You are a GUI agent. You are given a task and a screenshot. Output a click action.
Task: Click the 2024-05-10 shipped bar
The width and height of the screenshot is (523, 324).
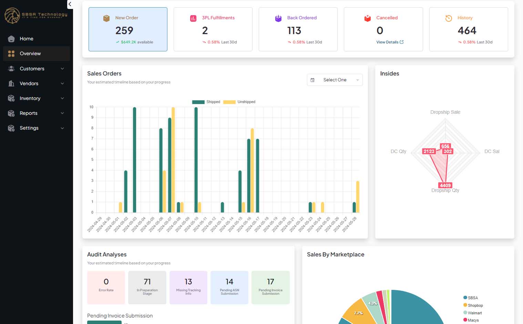[x=196, y=160]
